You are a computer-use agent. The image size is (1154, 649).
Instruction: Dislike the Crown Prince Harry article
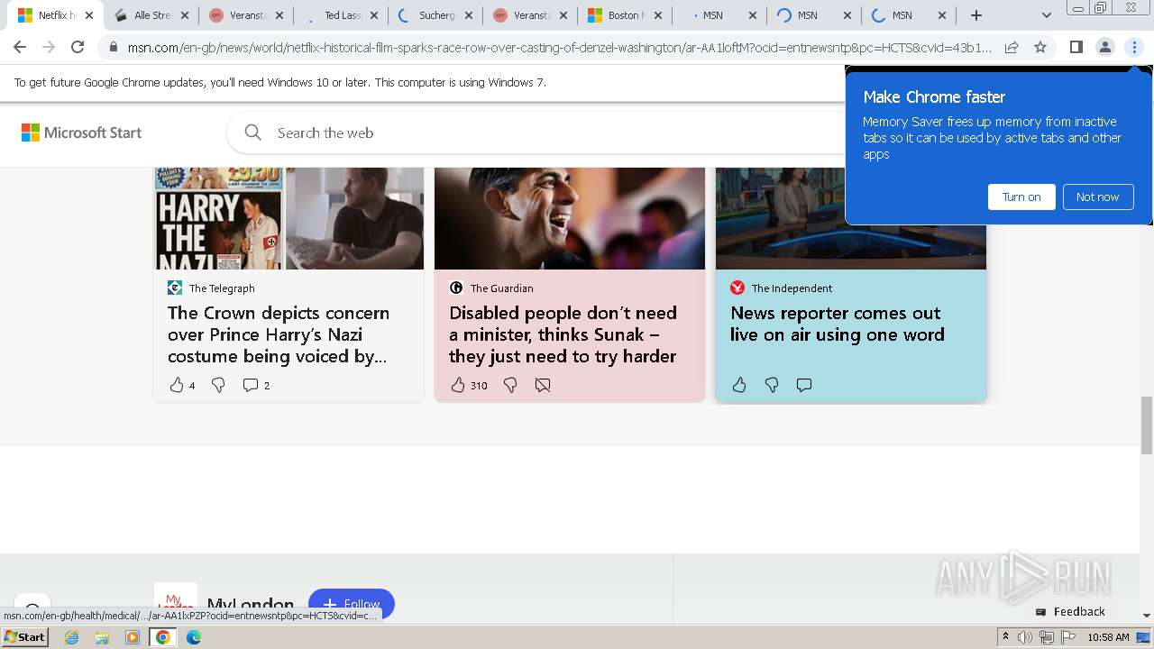tap(218, 385)
